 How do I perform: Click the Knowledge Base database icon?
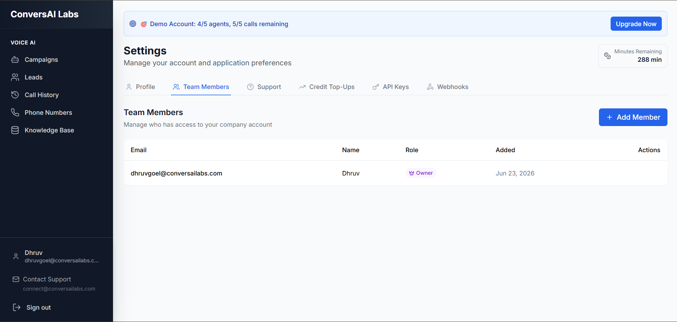pos(15,130)
